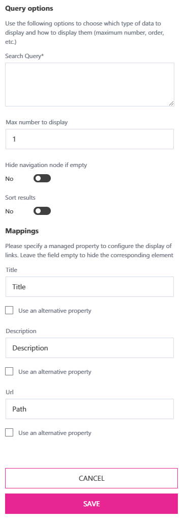Click the Url label above Path field
185x520 pixels.
click(x=9, y=392)
